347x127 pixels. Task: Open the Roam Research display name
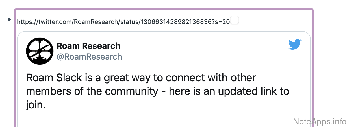click(x=88, y=46)
